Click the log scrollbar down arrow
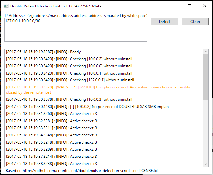The height and width of the screenshot is (175, 213). [206, 164]
